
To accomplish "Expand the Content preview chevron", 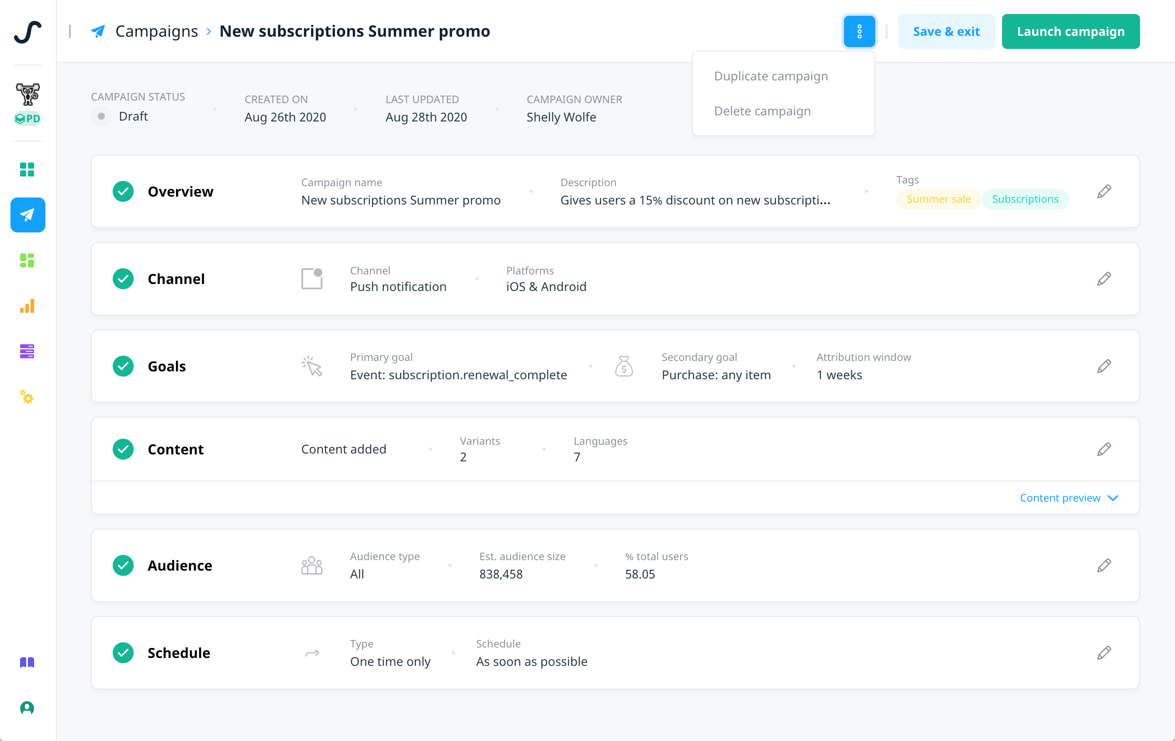I will pos(1113,498).
